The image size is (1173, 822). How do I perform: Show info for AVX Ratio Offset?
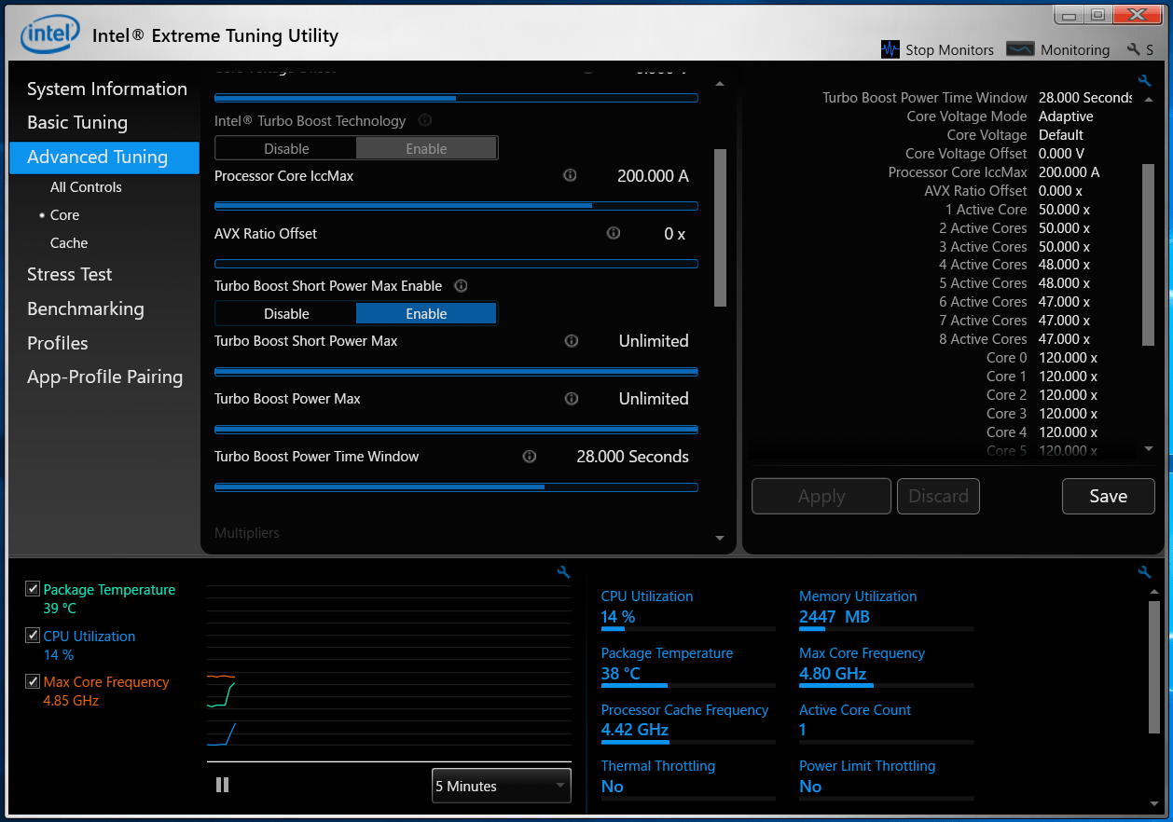tap(614, 233)
